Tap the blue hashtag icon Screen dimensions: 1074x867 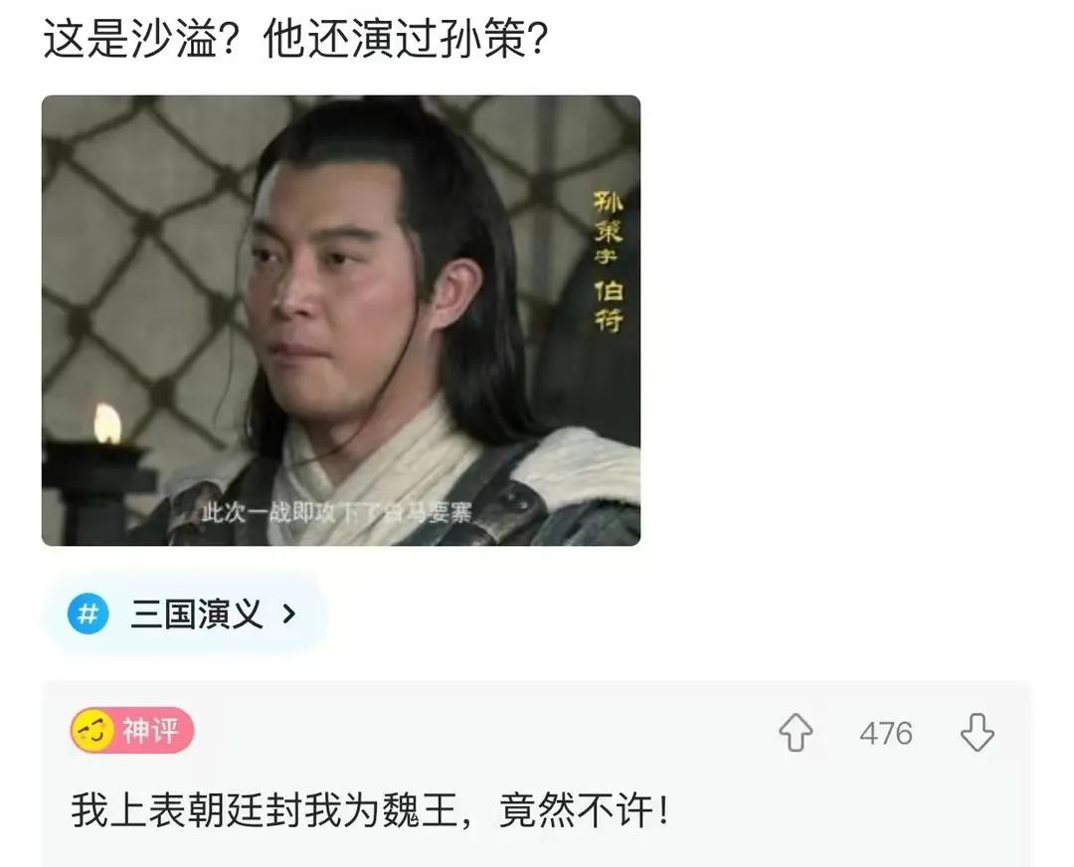point(88,613)
